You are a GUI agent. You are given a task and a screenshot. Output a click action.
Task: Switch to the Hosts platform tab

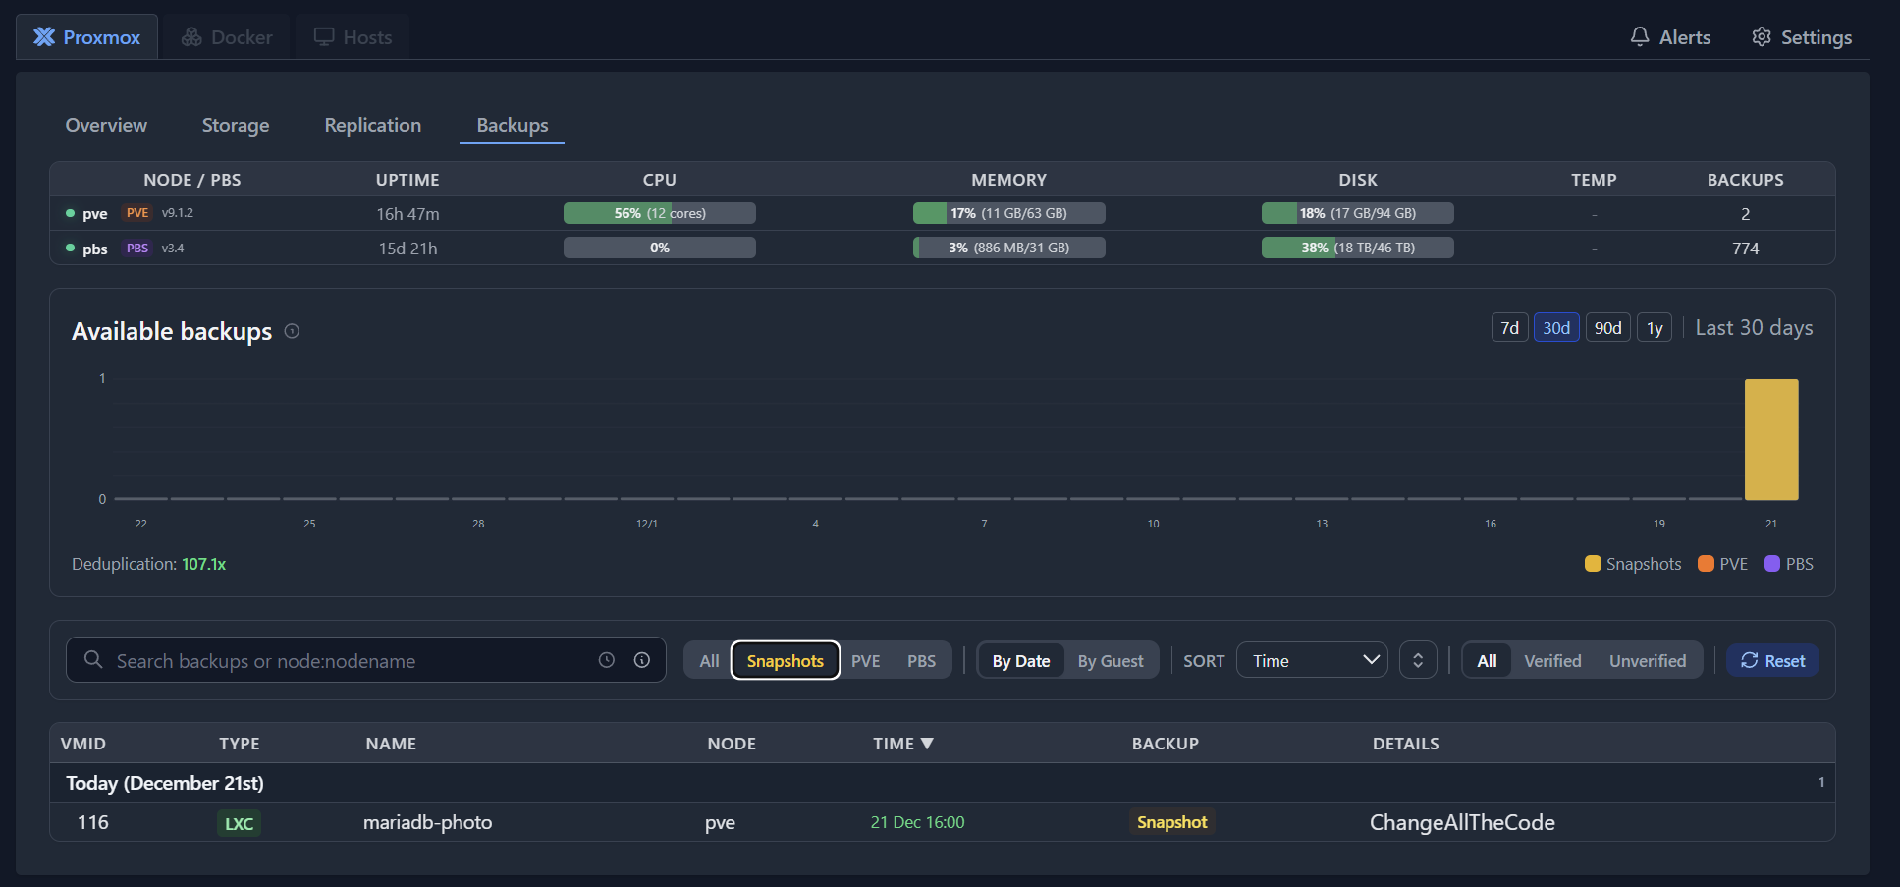click(x=353, y=37)
